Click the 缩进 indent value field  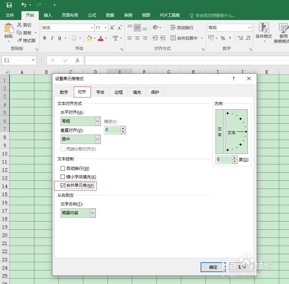[113, 130]
